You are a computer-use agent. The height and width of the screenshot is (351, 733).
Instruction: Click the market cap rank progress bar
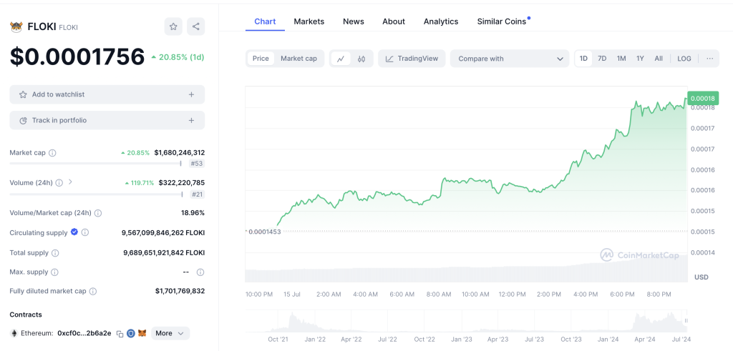[x=96, y=164]
